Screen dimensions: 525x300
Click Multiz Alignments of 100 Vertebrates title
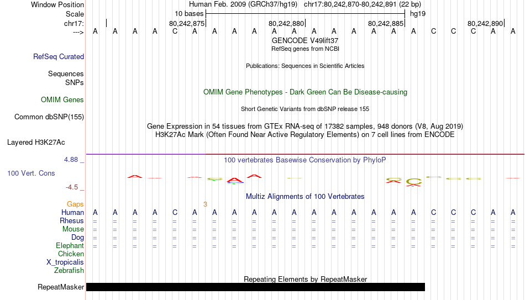tap(305, 197)
